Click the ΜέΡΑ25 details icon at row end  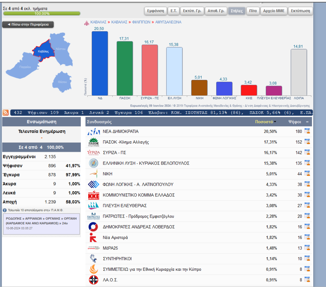(307, 248)
